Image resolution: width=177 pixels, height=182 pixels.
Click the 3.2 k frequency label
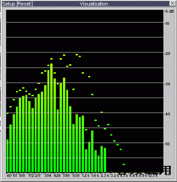(x=115, y=175)
